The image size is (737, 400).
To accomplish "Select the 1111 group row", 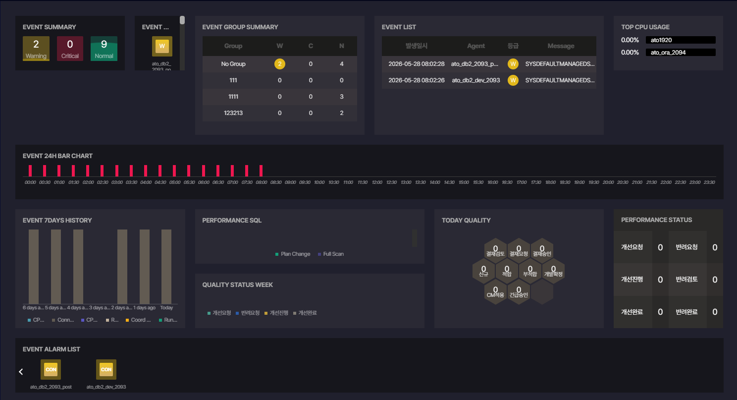I will point(280,97).
